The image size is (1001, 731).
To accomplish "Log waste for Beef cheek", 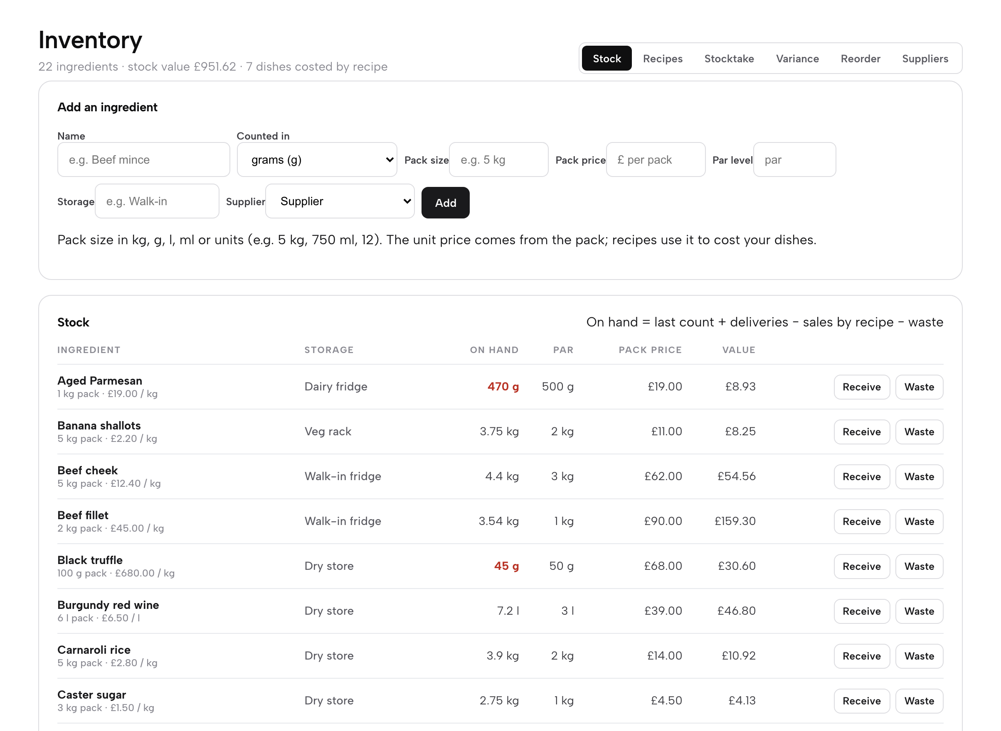I will click(x=919, y=476).
